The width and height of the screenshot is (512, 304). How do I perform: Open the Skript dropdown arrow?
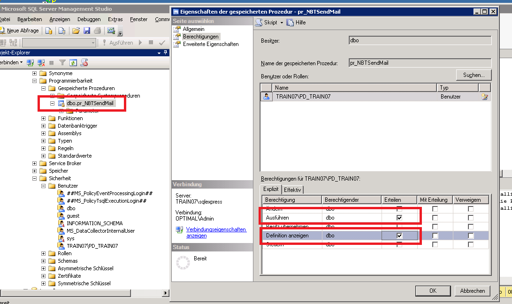(282, 23)
